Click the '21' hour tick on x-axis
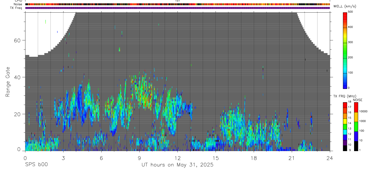Image resolution: width=371 pixels, height=171 pixels. click(x=292, y=158)
